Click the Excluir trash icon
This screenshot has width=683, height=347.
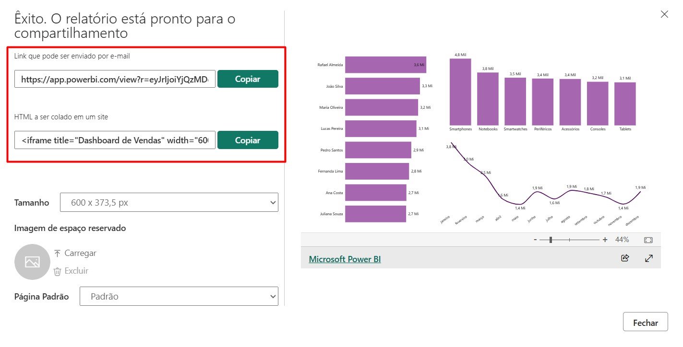(57, 271)
